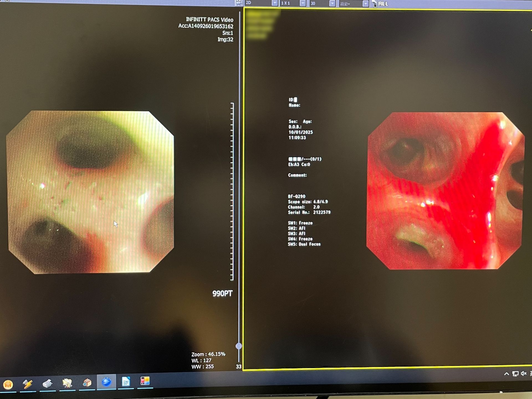Switch to the blue INFINITT globe app
The image size is (532, 399).
(x=106, y=382)
